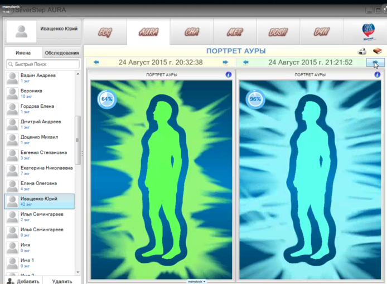Screen dimensions: 387x284
Task: Click the Добавить button
Action: click(x=23, y=281)
